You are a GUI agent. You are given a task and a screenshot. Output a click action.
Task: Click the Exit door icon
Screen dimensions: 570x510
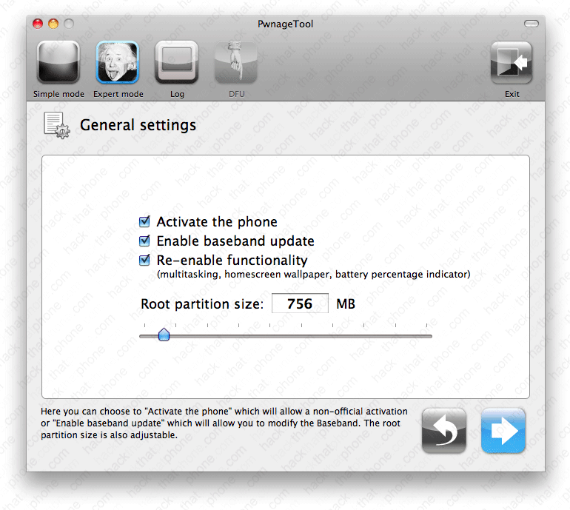click(x=512, y=63)
